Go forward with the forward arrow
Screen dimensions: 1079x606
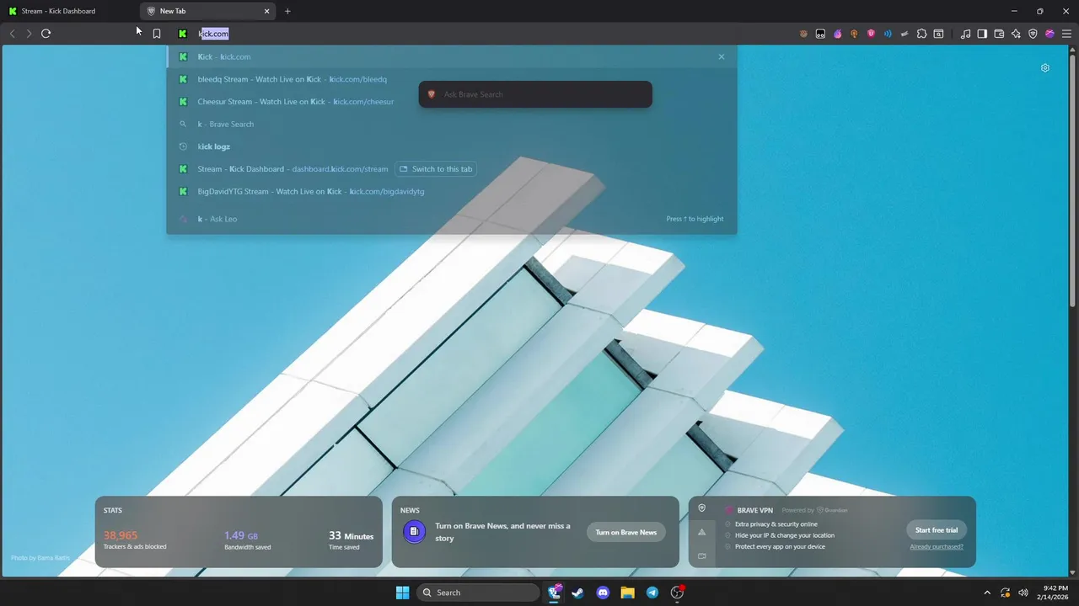pyautogui.click(x=29, y=34)
